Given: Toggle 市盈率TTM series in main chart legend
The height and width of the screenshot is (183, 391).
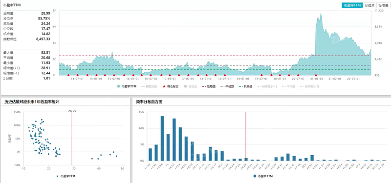Looking at the screenshot, I should (x=127, y=86).
